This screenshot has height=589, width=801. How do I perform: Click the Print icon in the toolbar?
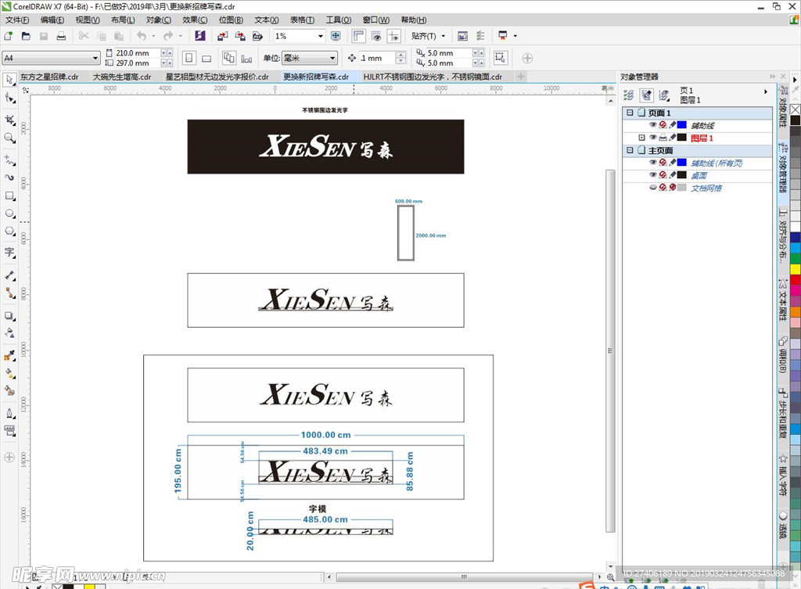(x=60, y=36)
